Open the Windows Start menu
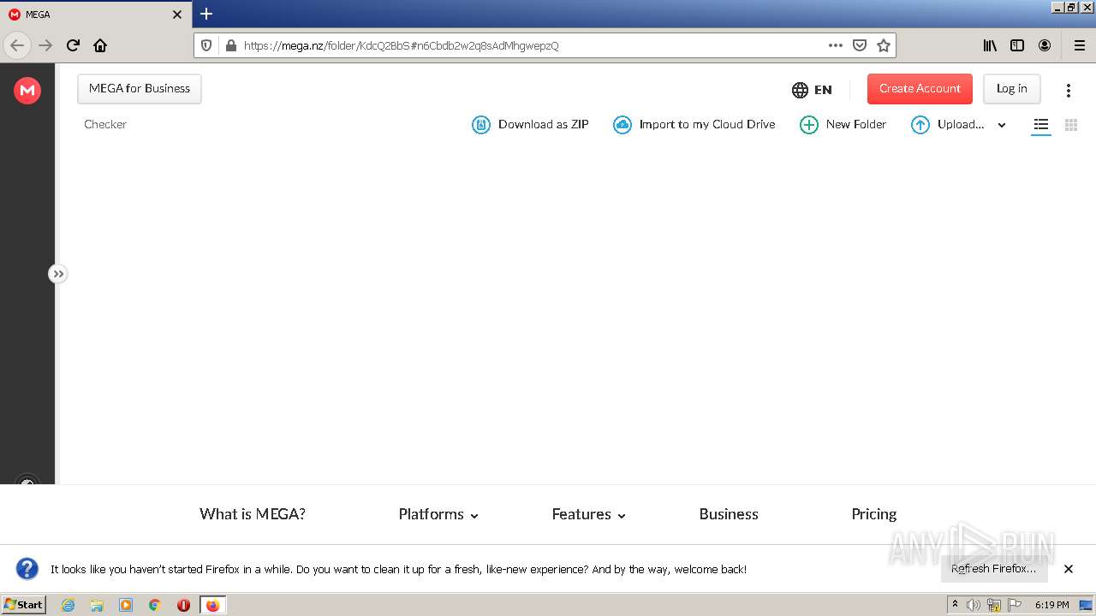 [x=24, y=605]
